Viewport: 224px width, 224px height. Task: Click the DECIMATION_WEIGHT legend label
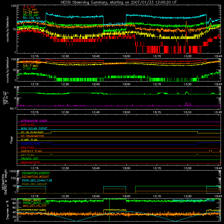click(x=36, y=177)
